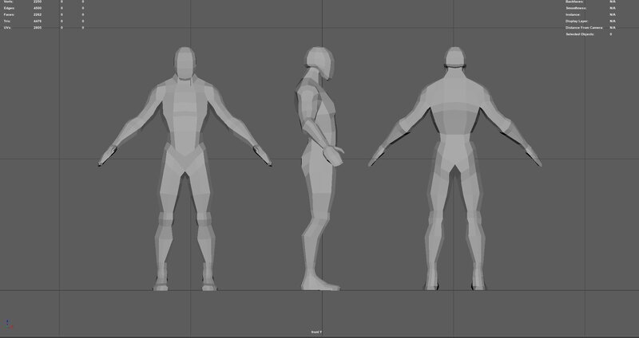Image resolution: width=639 pixels, height=338 pixels.
Task: Click the UVs count in the HUD
Action: (38, 28)
